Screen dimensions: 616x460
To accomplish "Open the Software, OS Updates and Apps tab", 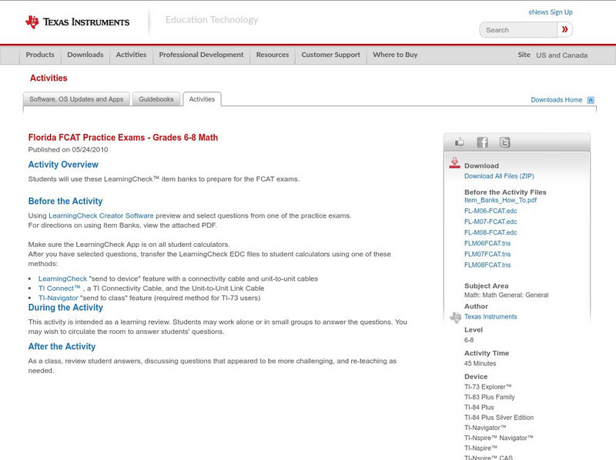I will pos(77,98).
